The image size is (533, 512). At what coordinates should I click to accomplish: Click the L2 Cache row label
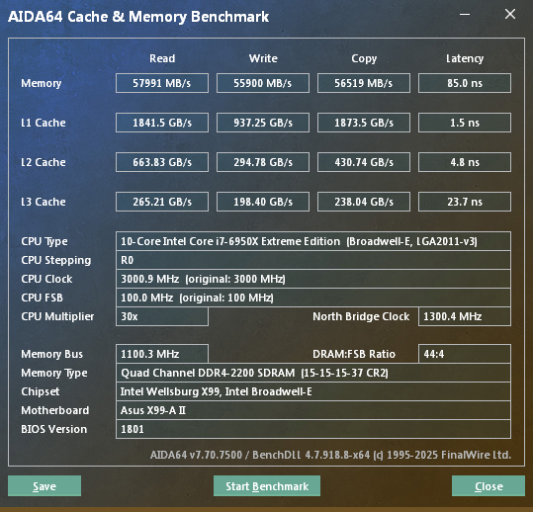click(44, 162)
